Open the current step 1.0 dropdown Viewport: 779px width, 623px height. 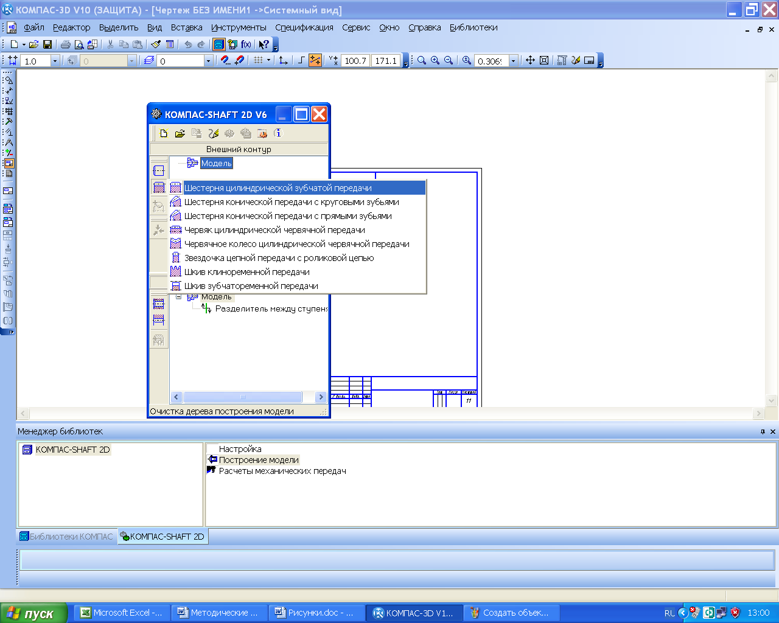click(55, 61)
